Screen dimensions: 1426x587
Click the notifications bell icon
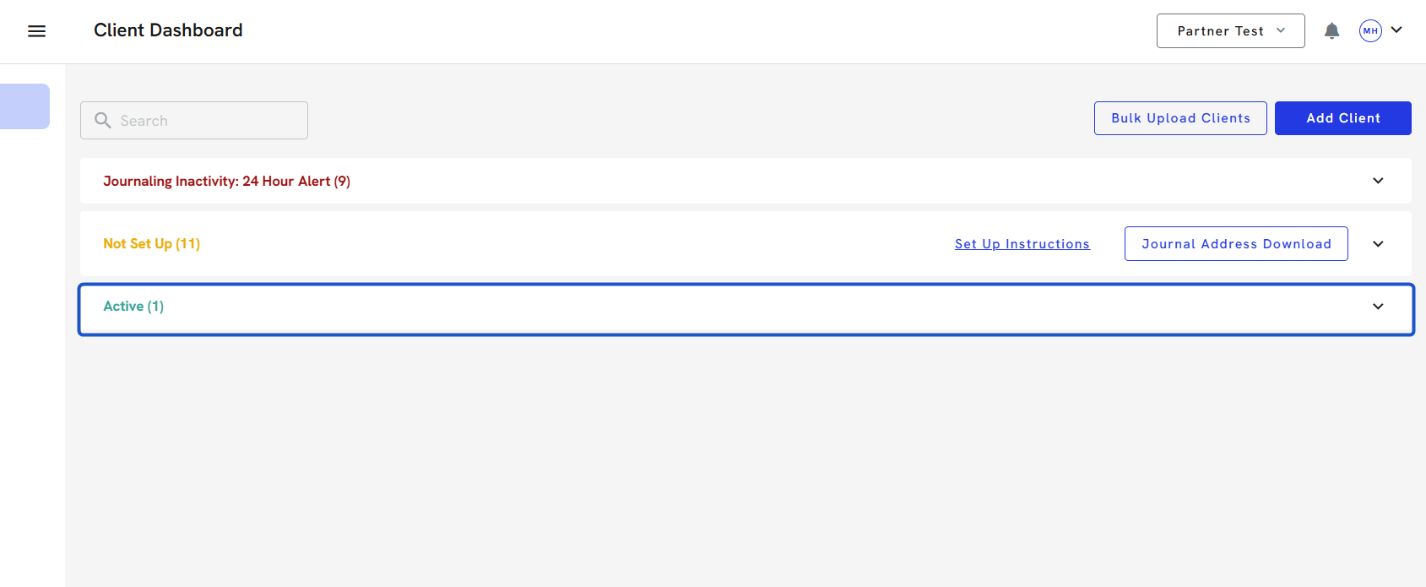(1331, 31)
